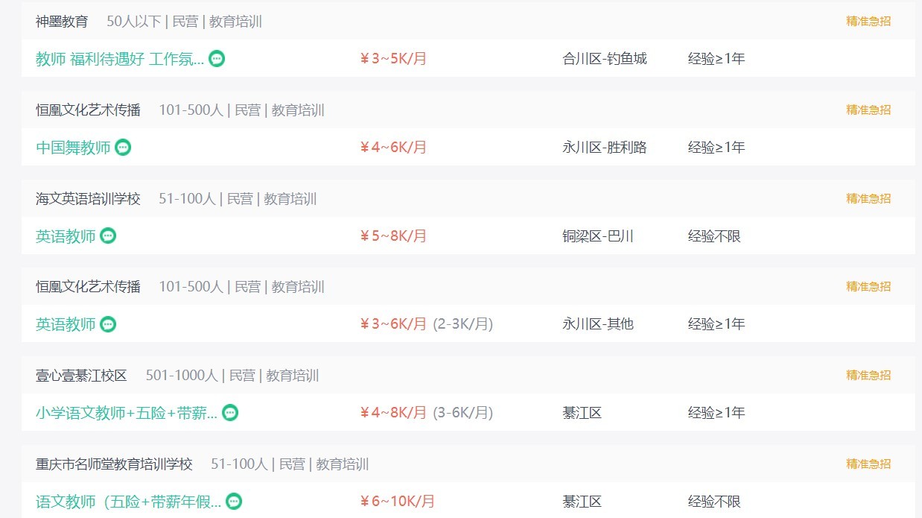Viewport: 922px width, 518px height.
Task: Open chat icon beside 小学语文教师+五险 job
Action: point(230,413)
